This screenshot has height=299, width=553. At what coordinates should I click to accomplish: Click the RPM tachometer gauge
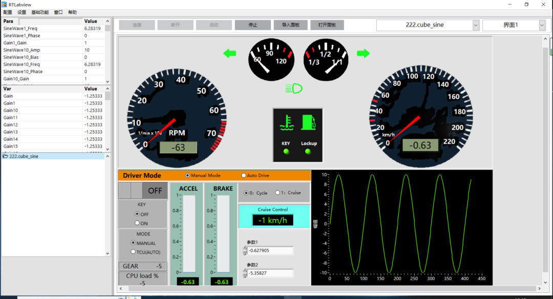177,118
